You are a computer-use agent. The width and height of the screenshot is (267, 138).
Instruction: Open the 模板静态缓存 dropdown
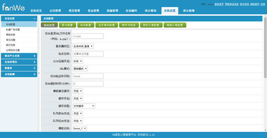pyautogui.click(x=78, y=91)
